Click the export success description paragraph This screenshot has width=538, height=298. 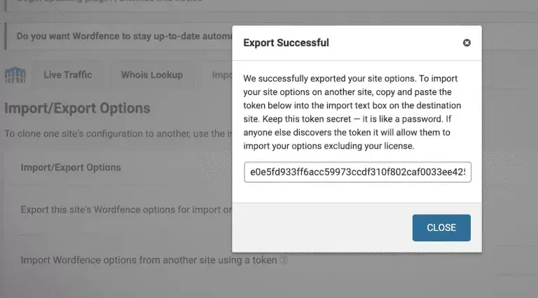pyautogui.click(x=356, y=112)
